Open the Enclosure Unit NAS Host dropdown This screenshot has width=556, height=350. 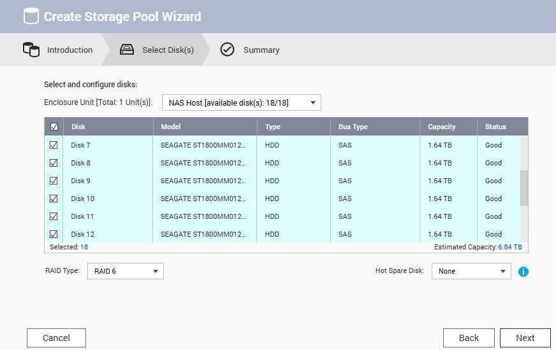click(241, 102)
